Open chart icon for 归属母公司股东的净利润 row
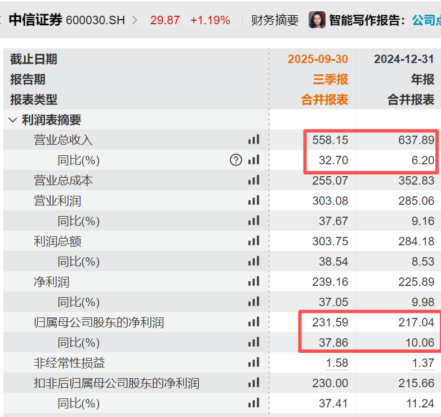 pyautogui.click(x=253, y=322)
